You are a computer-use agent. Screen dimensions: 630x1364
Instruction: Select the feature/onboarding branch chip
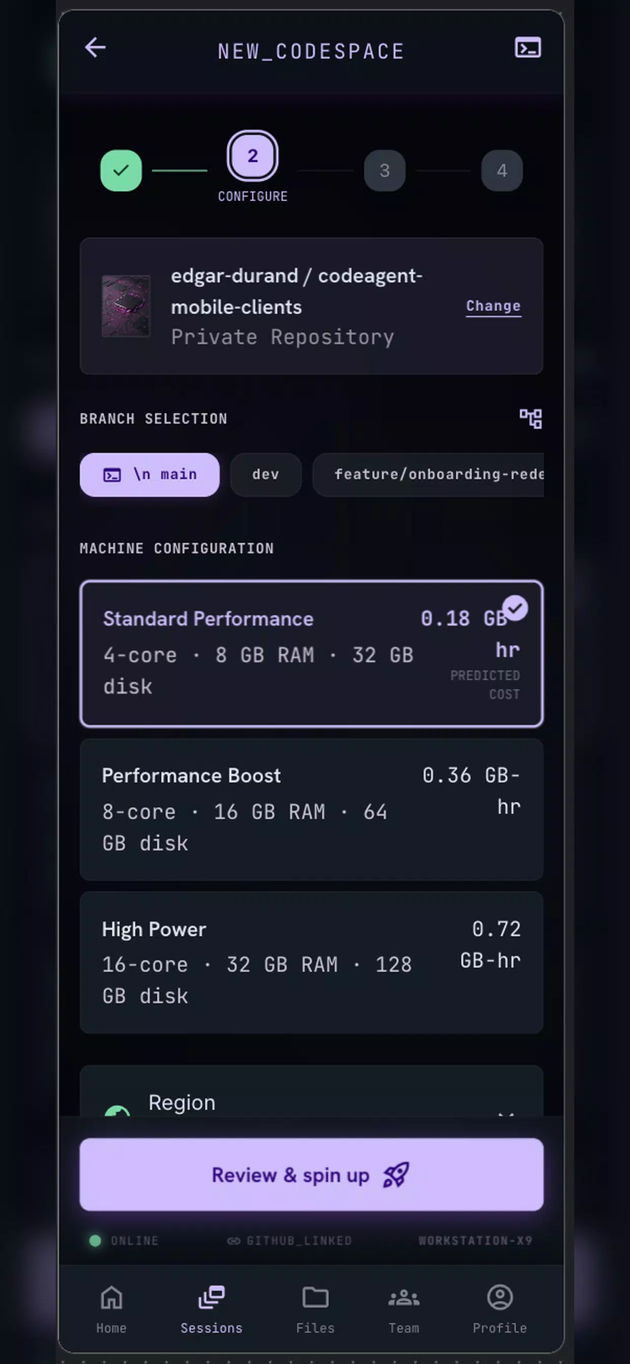428,474
